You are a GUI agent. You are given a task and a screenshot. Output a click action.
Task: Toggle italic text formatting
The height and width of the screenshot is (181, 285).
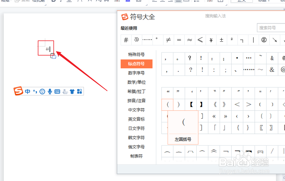click(60, 1)
